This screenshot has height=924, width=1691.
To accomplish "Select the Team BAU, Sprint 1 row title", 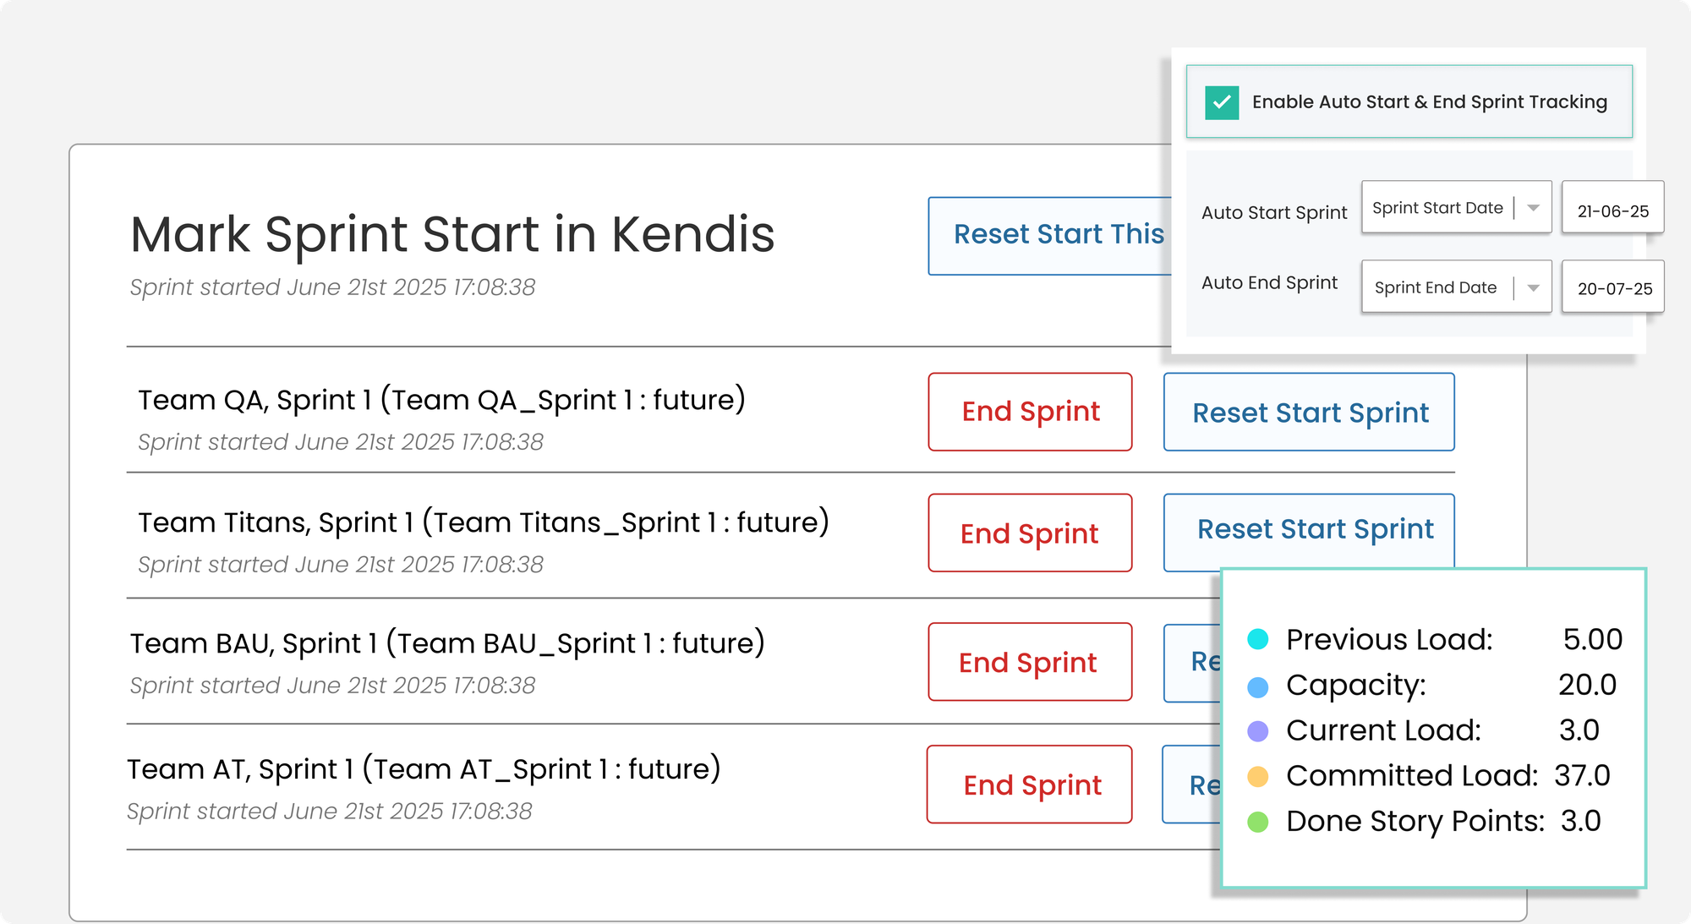I will coord(447,644).
